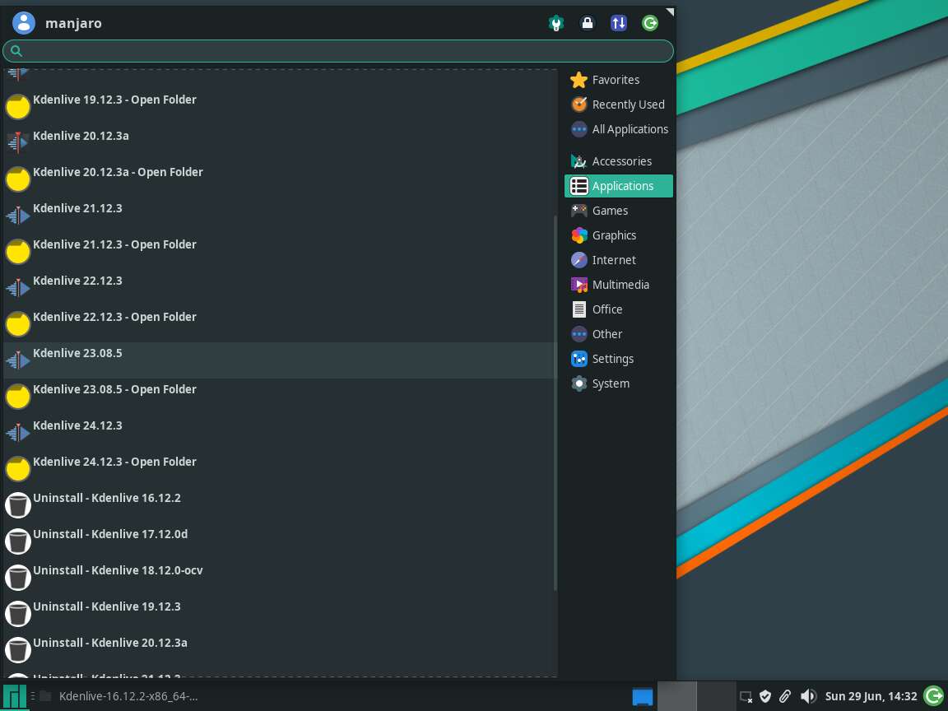Click the show desktop blue icon
This screenshot has width=948, height=711.
pos(643,696)
